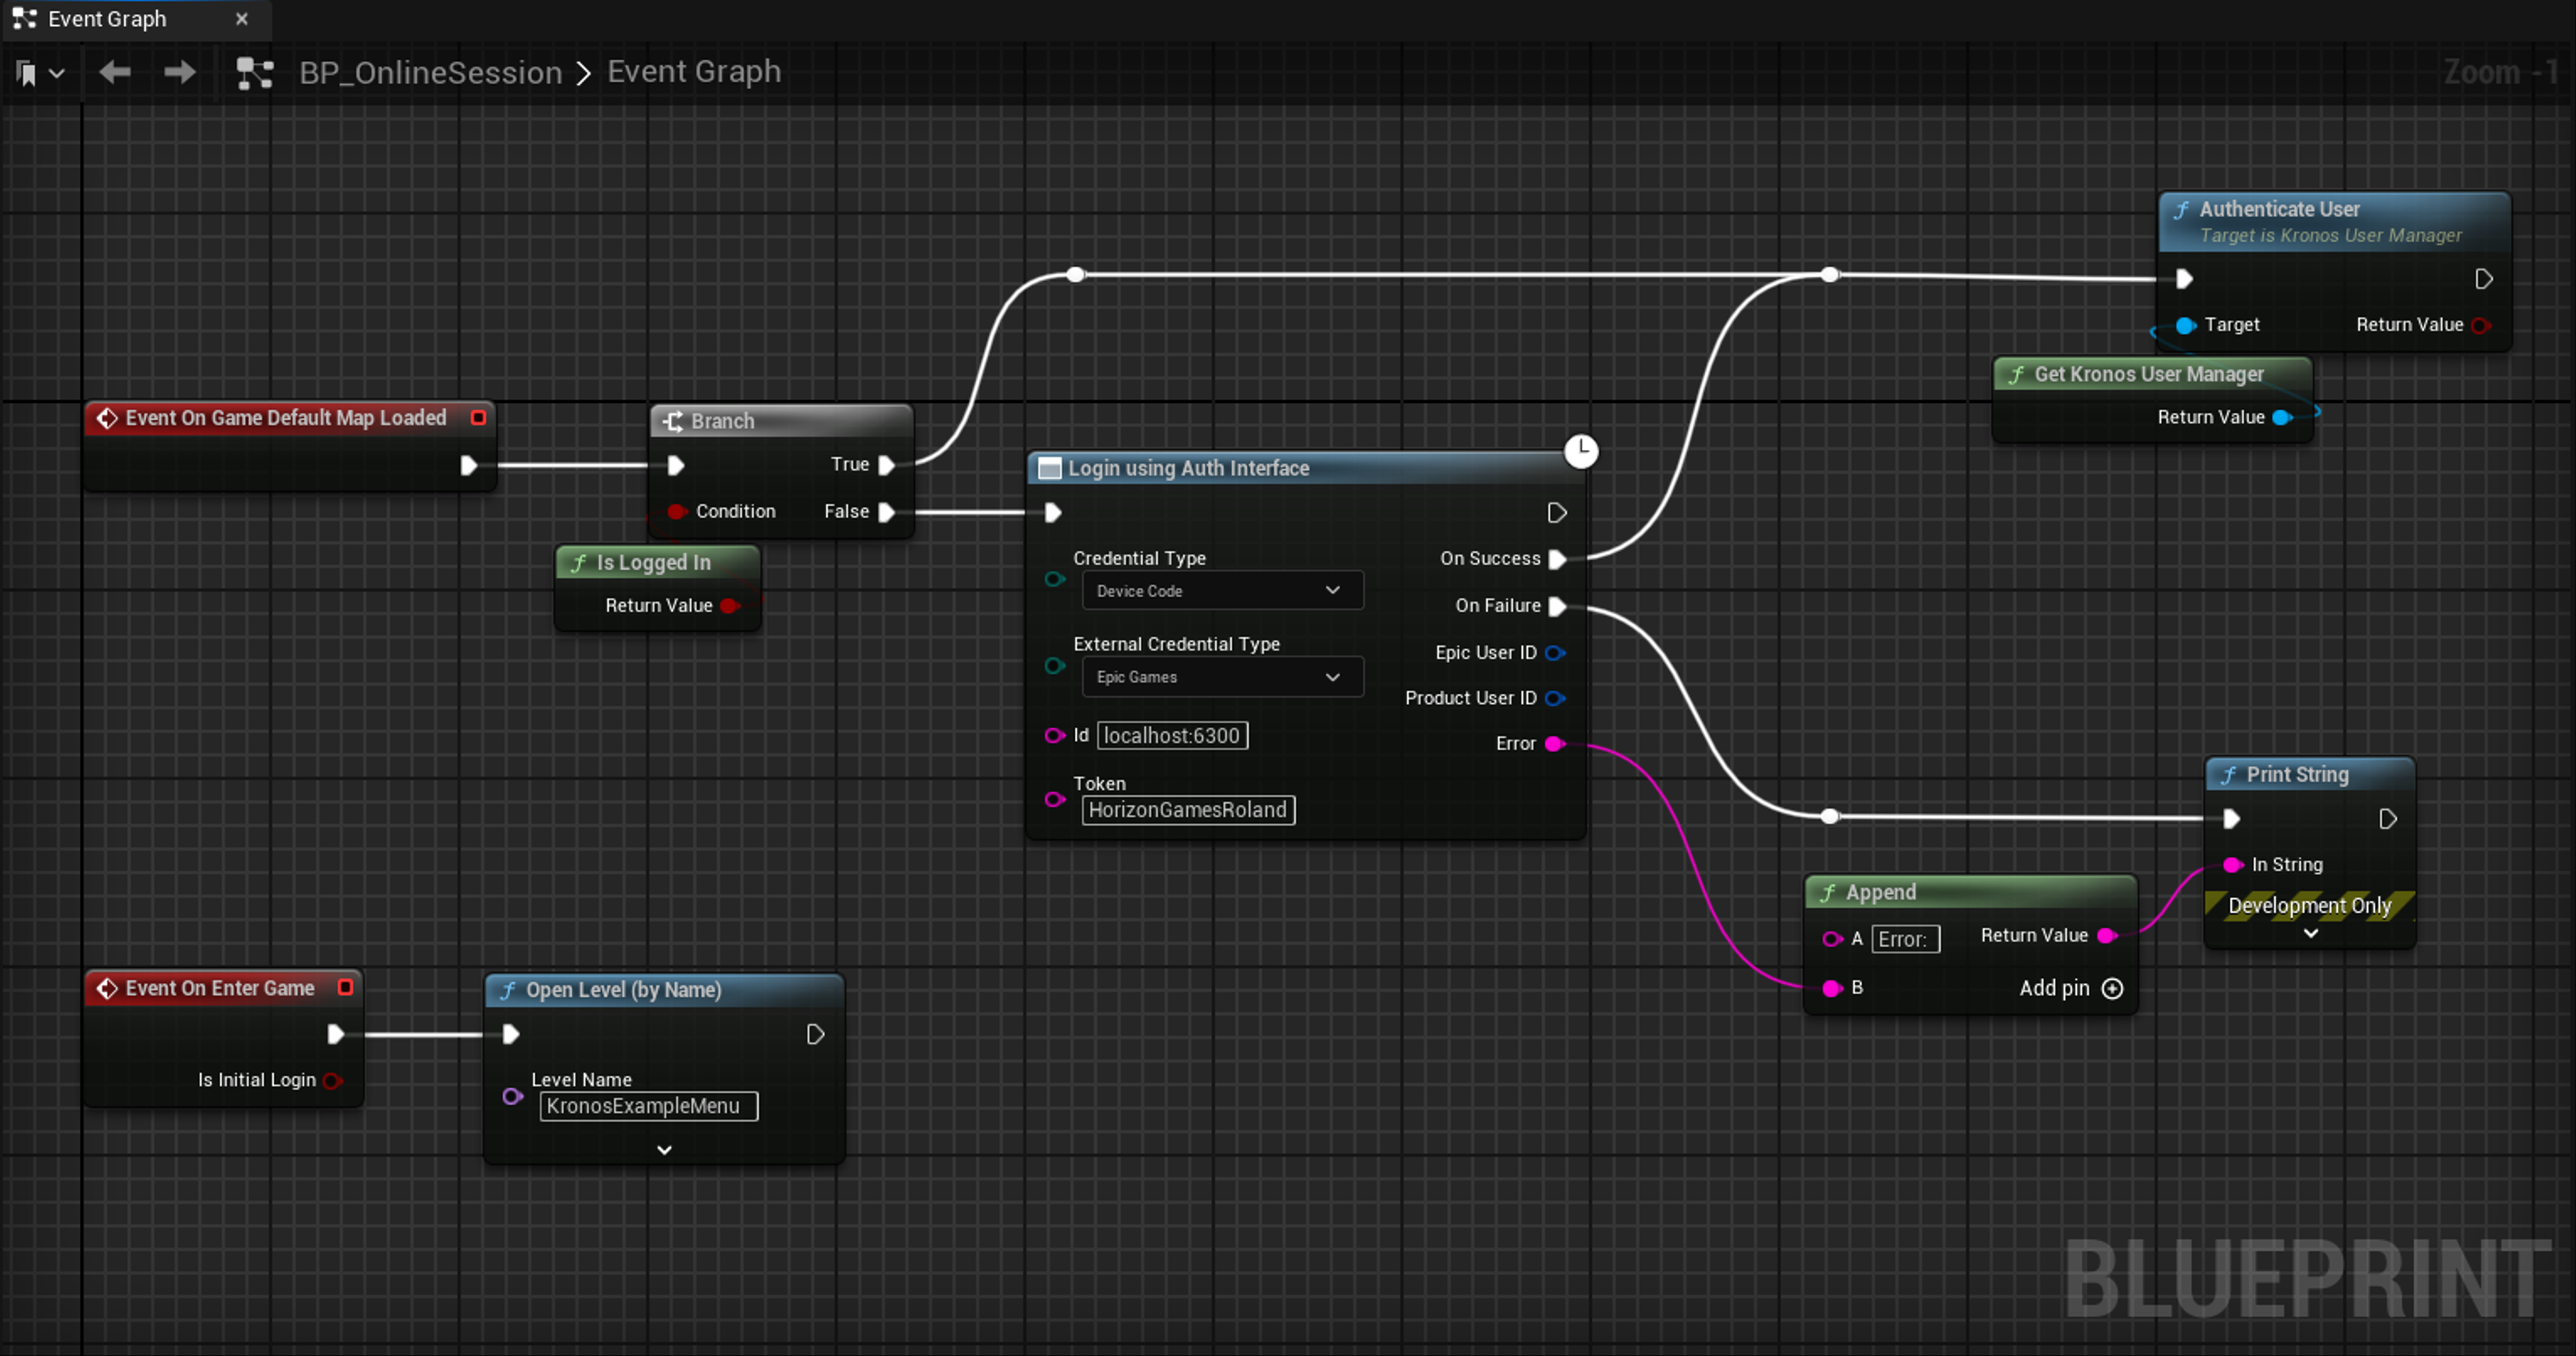Screen dimensions: 2576x1356
Task: Select the Event Graph breadcrumb
Action: (694, 72)
